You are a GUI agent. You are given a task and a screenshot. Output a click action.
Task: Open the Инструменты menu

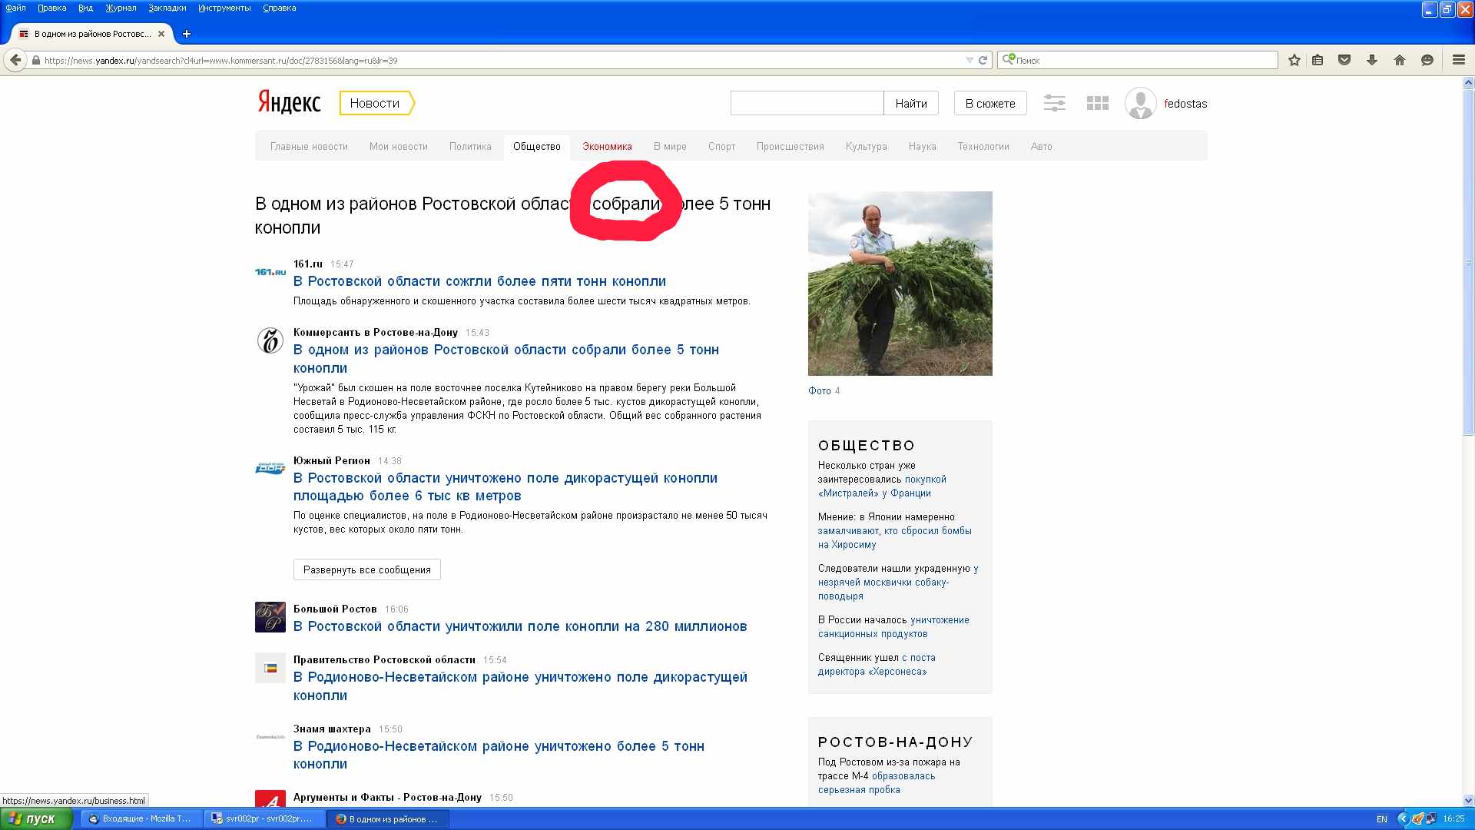(x=224, y=8)
